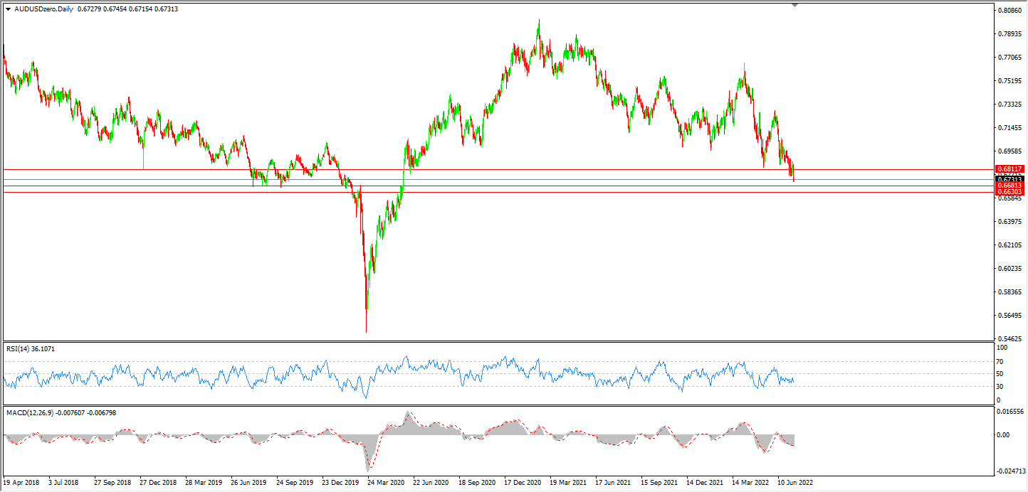
Task: Click the 0.80860 value on price scale
Action: [x=1009, y=11]
